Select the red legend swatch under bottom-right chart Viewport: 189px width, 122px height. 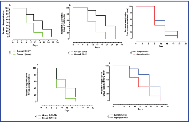pos(112,118)
